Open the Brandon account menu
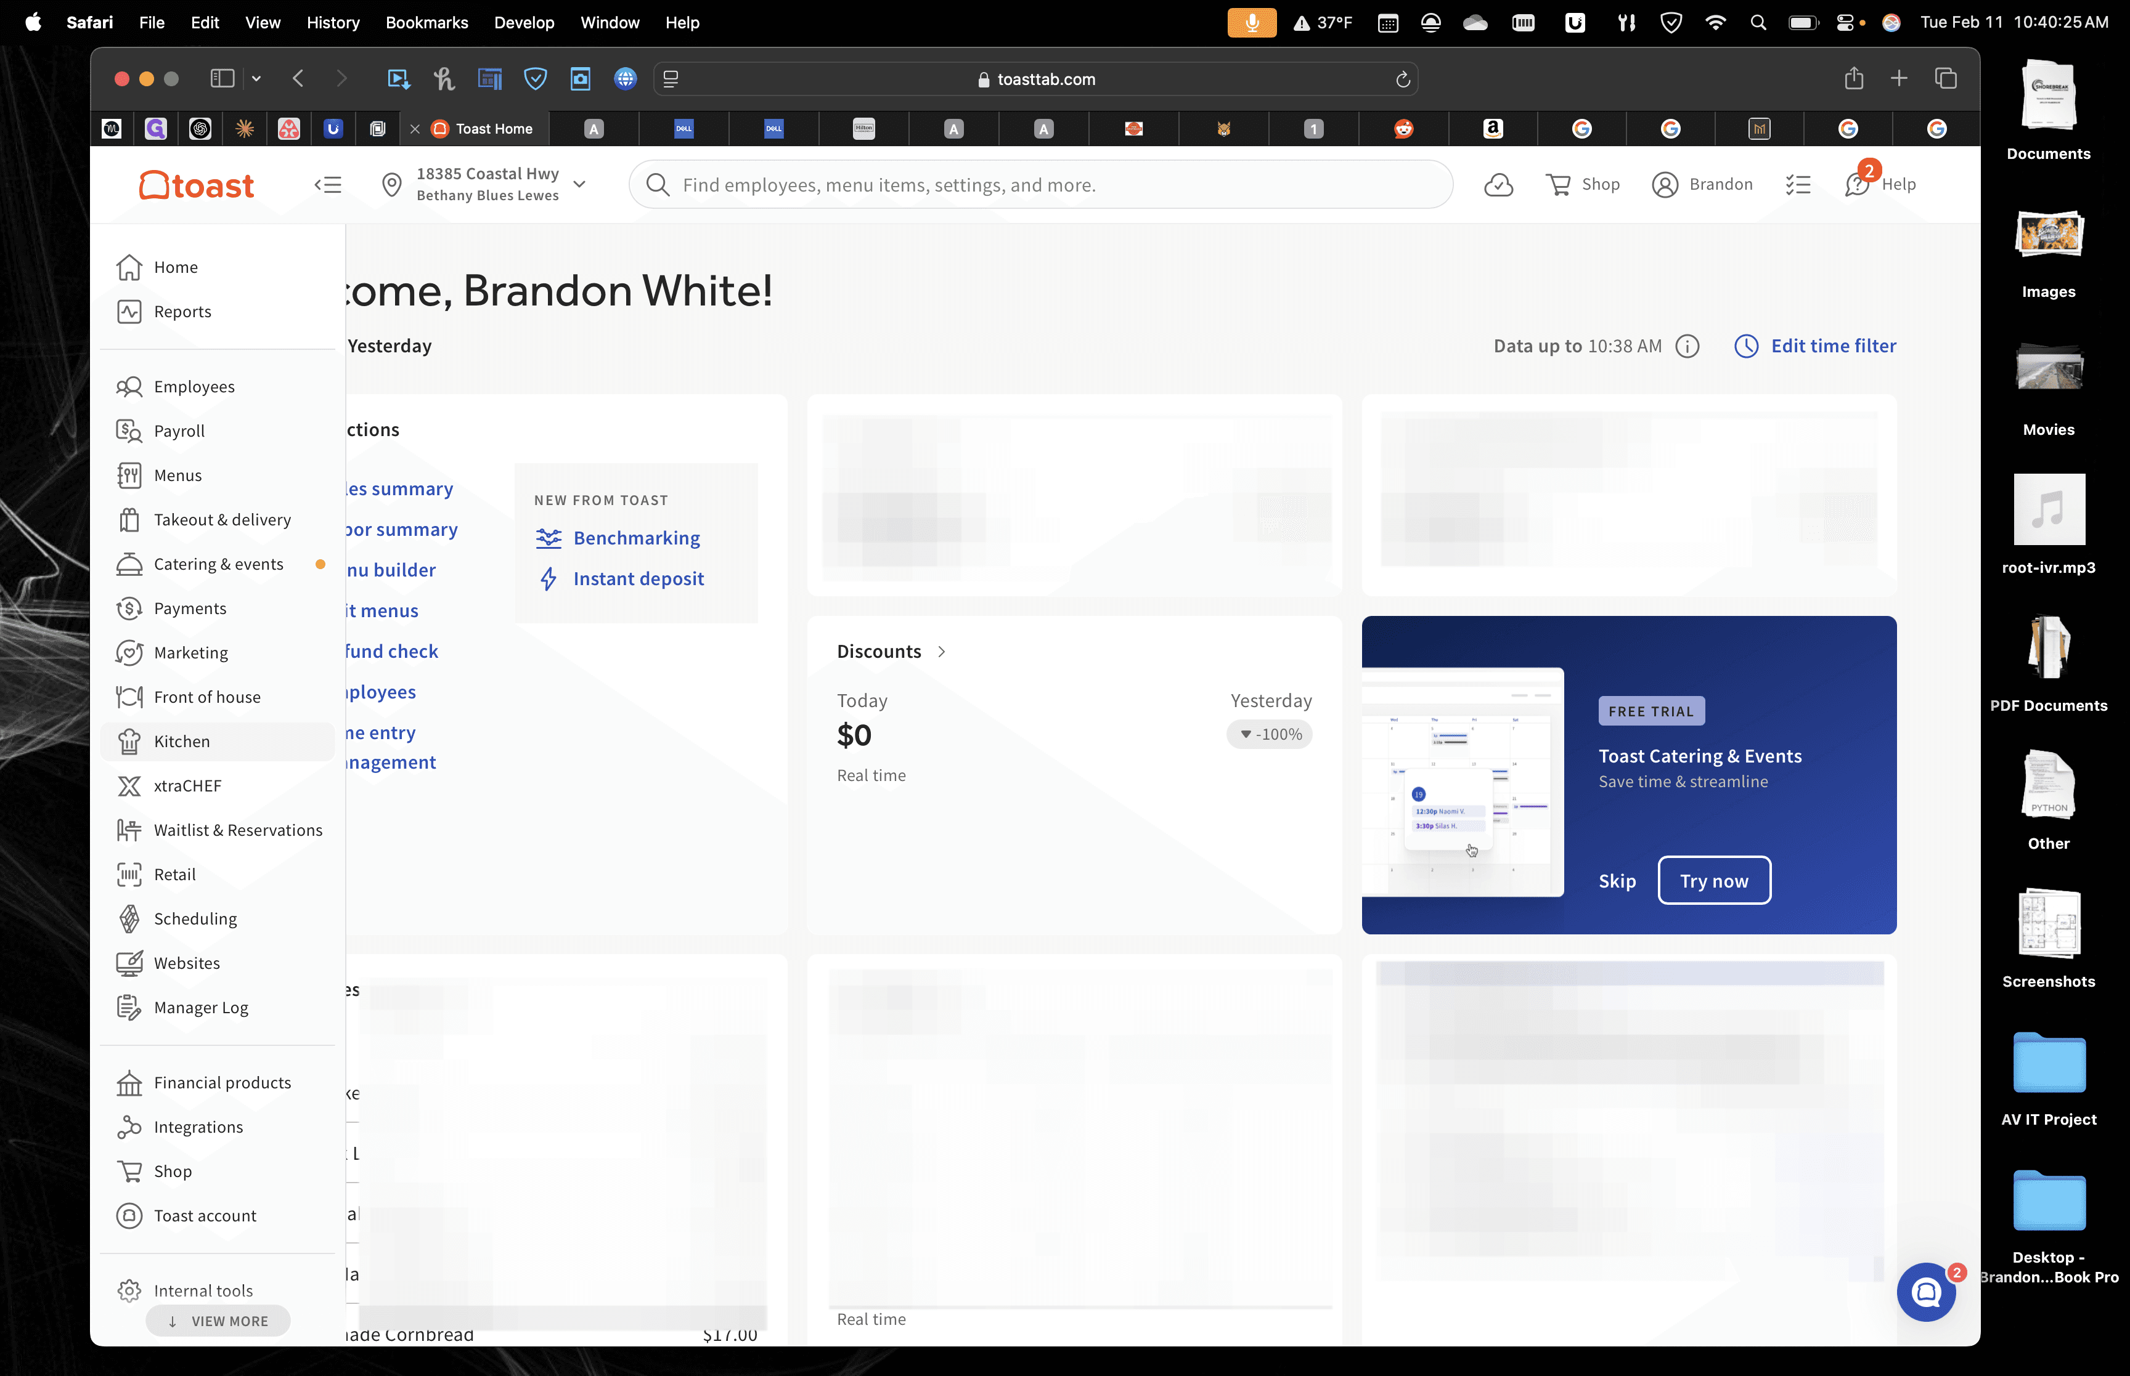 tap(1702, 184)
